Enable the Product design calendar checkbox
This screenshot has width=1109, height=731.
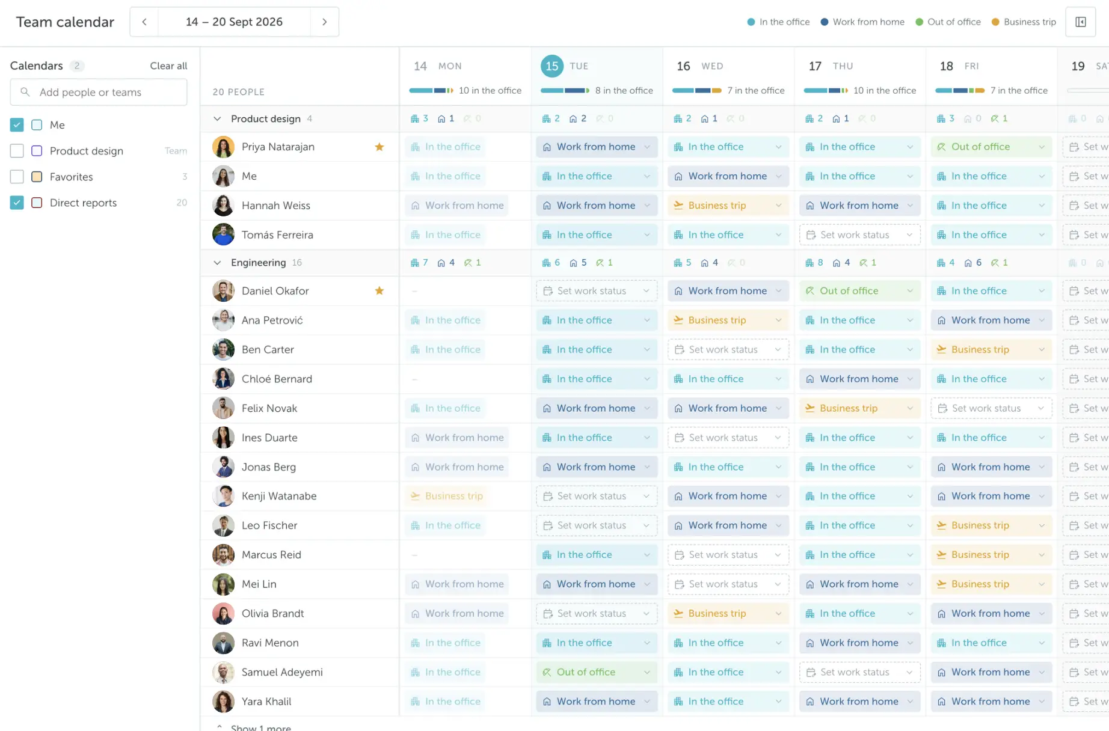click(17, 151)
